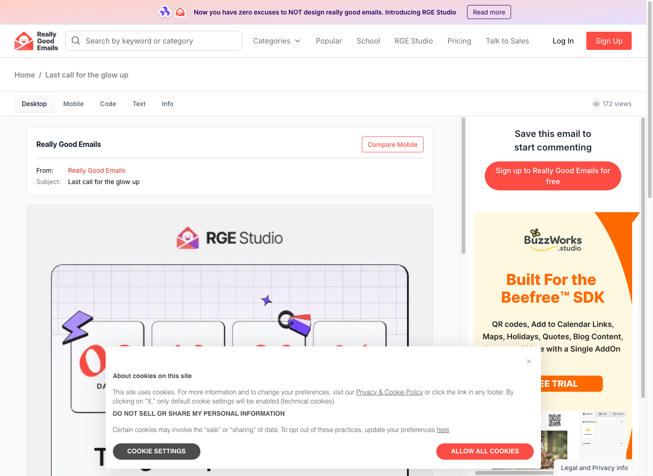The image size is (653, 476).
Task: Click the sidebar vertical scrollbar
Action: 643,257
